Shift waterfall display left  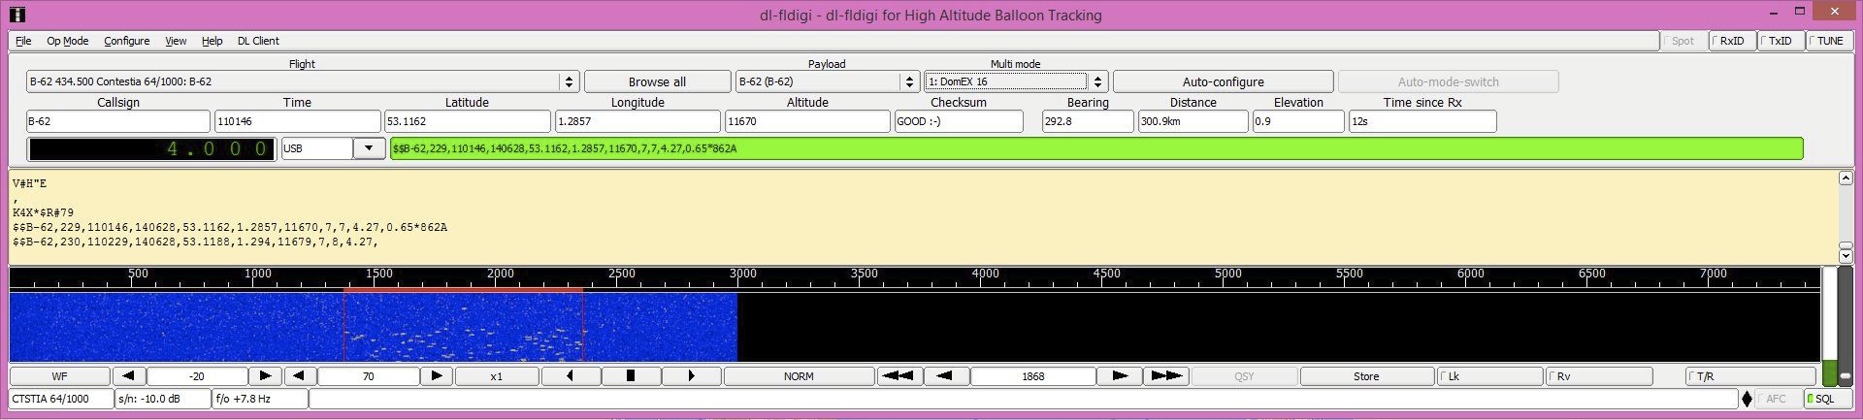570,375
